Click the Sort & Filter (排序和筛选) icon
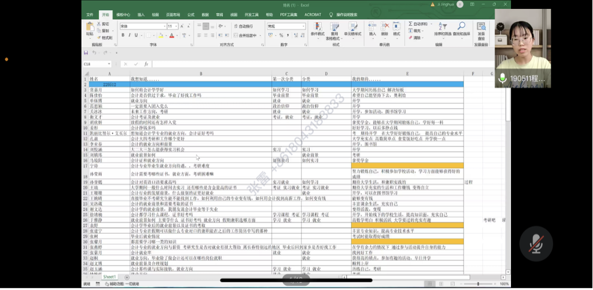This screenshot has width=593, height=290. tap(443, 28)
